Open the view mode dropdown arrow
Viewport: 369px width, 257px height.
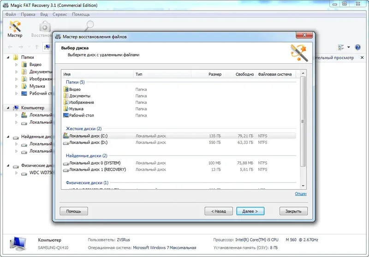coord(349,47)
